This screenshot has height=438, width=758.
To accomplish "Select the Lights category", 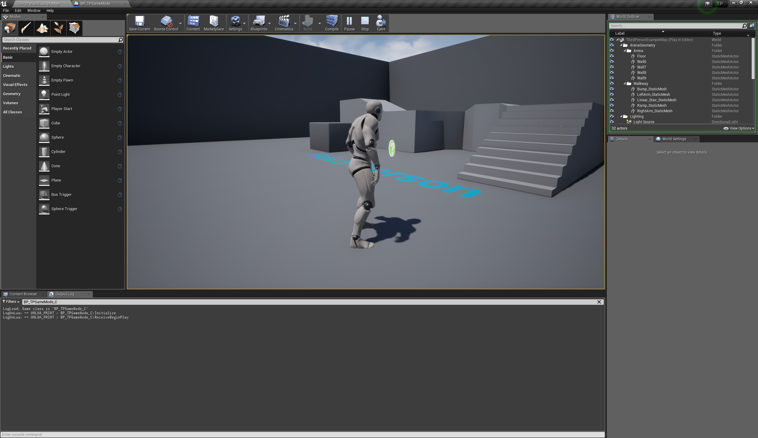I will [x=9, y=66].
